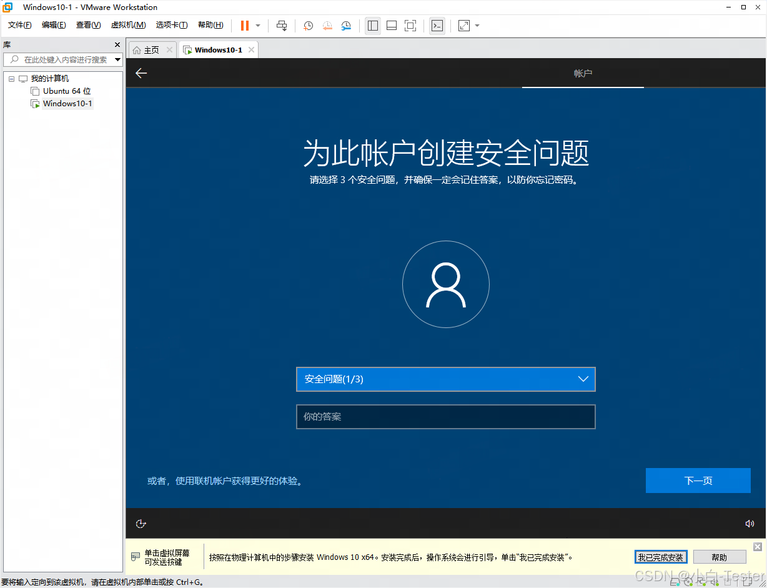The image size is (767, 588).
Task: Collapse the 我的计算机 tree node
Action: 11,79
